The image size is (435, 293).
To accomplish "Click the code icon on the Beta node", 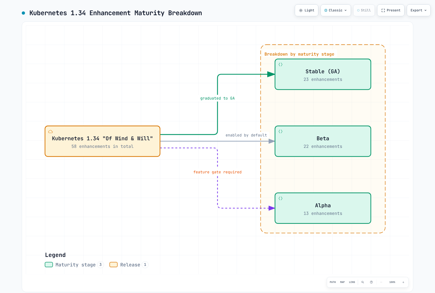I will (281, 132).
